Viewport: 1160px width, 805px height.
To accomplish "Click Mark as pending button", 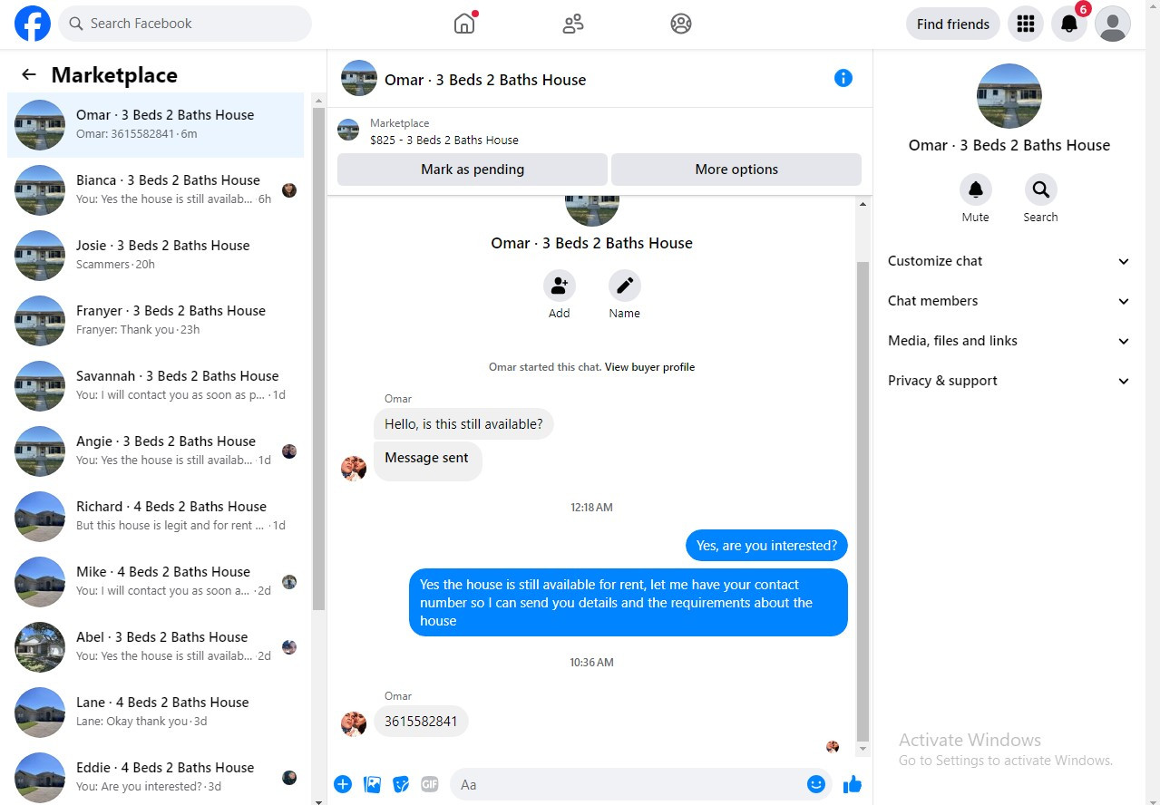I will tap(473, 170).
